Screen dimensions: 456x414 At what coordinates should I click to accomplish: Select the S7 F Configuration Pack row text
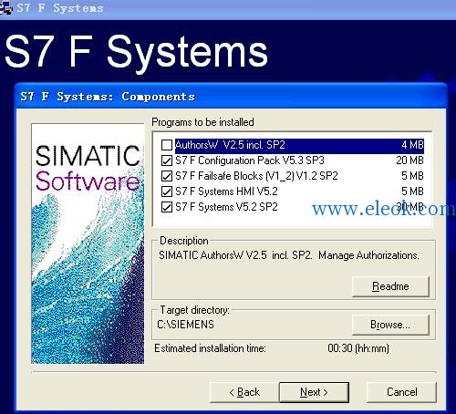tap(250, 160)
